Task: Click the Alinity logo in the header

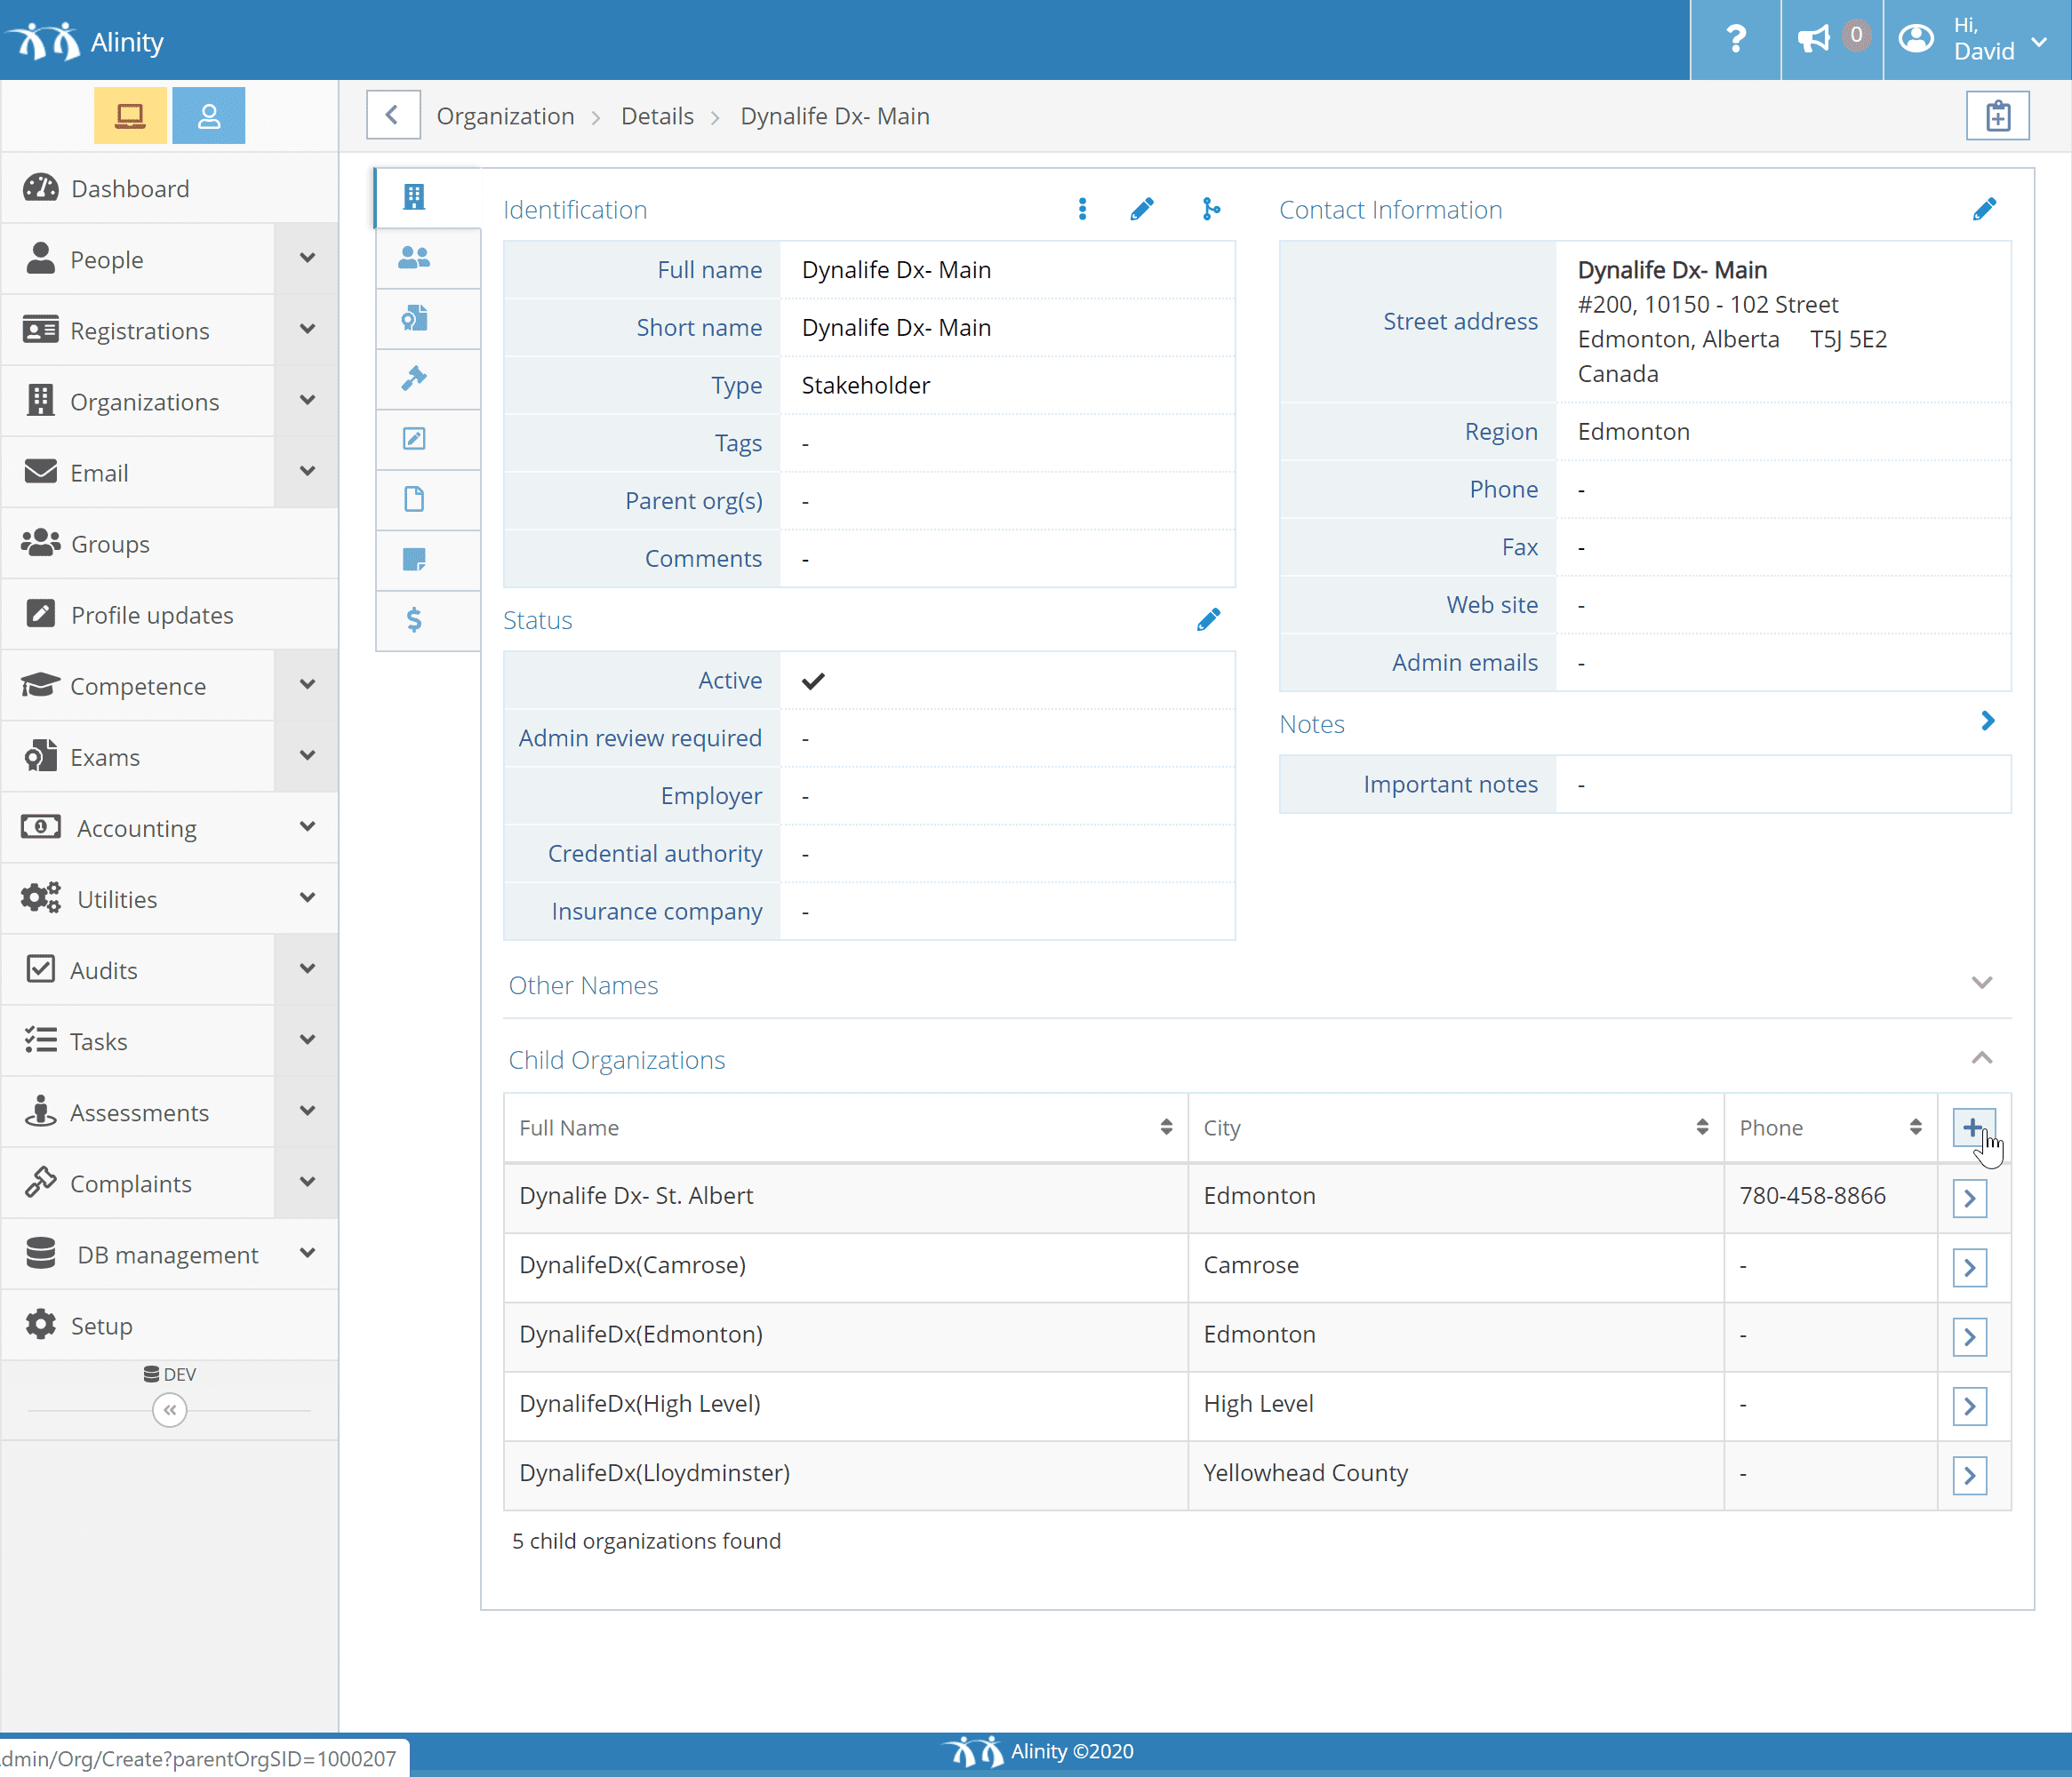Action: [x=85, y=41]
